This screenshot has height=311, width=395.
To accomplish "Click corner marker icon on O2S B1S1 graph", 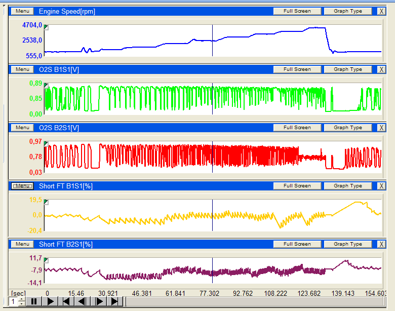I will pyautogui.click(x=47, y=86).
